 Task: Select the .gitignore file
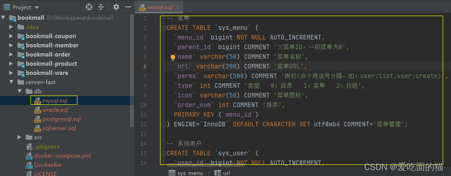pos(47,147)
